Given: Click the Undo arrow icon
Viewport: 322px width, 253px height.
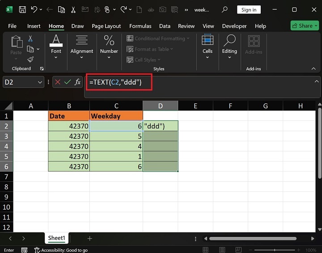Looking at the screenshot, I should [34, 9].
